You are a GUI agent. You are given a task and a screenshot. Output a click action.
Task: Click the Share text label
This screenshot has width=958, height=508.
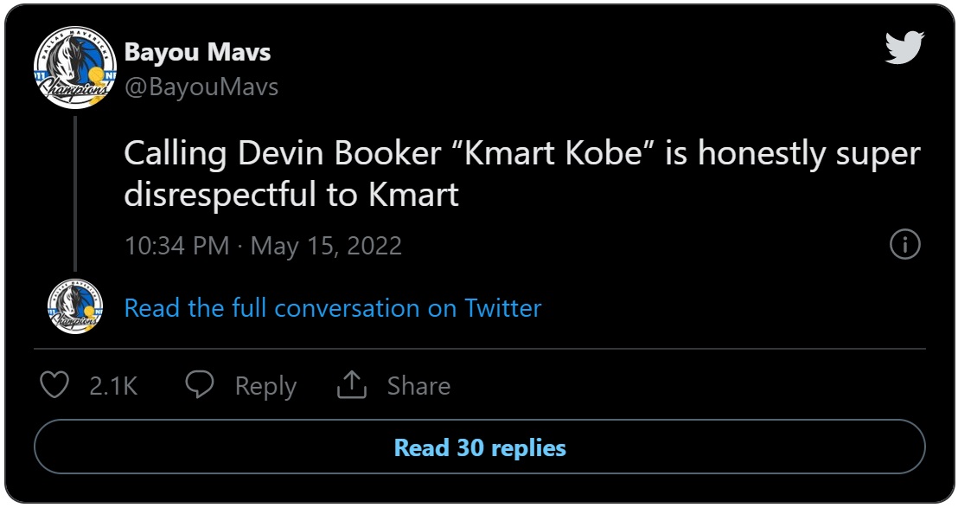point(419,386)
